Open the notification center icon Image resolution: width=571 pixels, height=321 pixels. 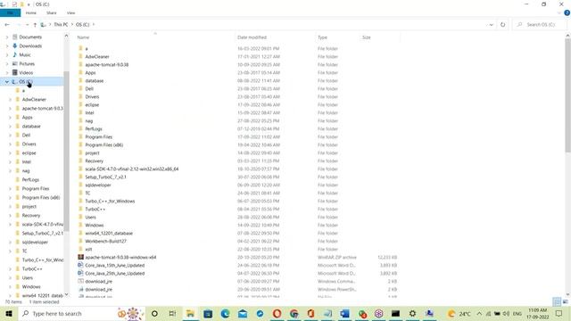[x=559, y=313]
